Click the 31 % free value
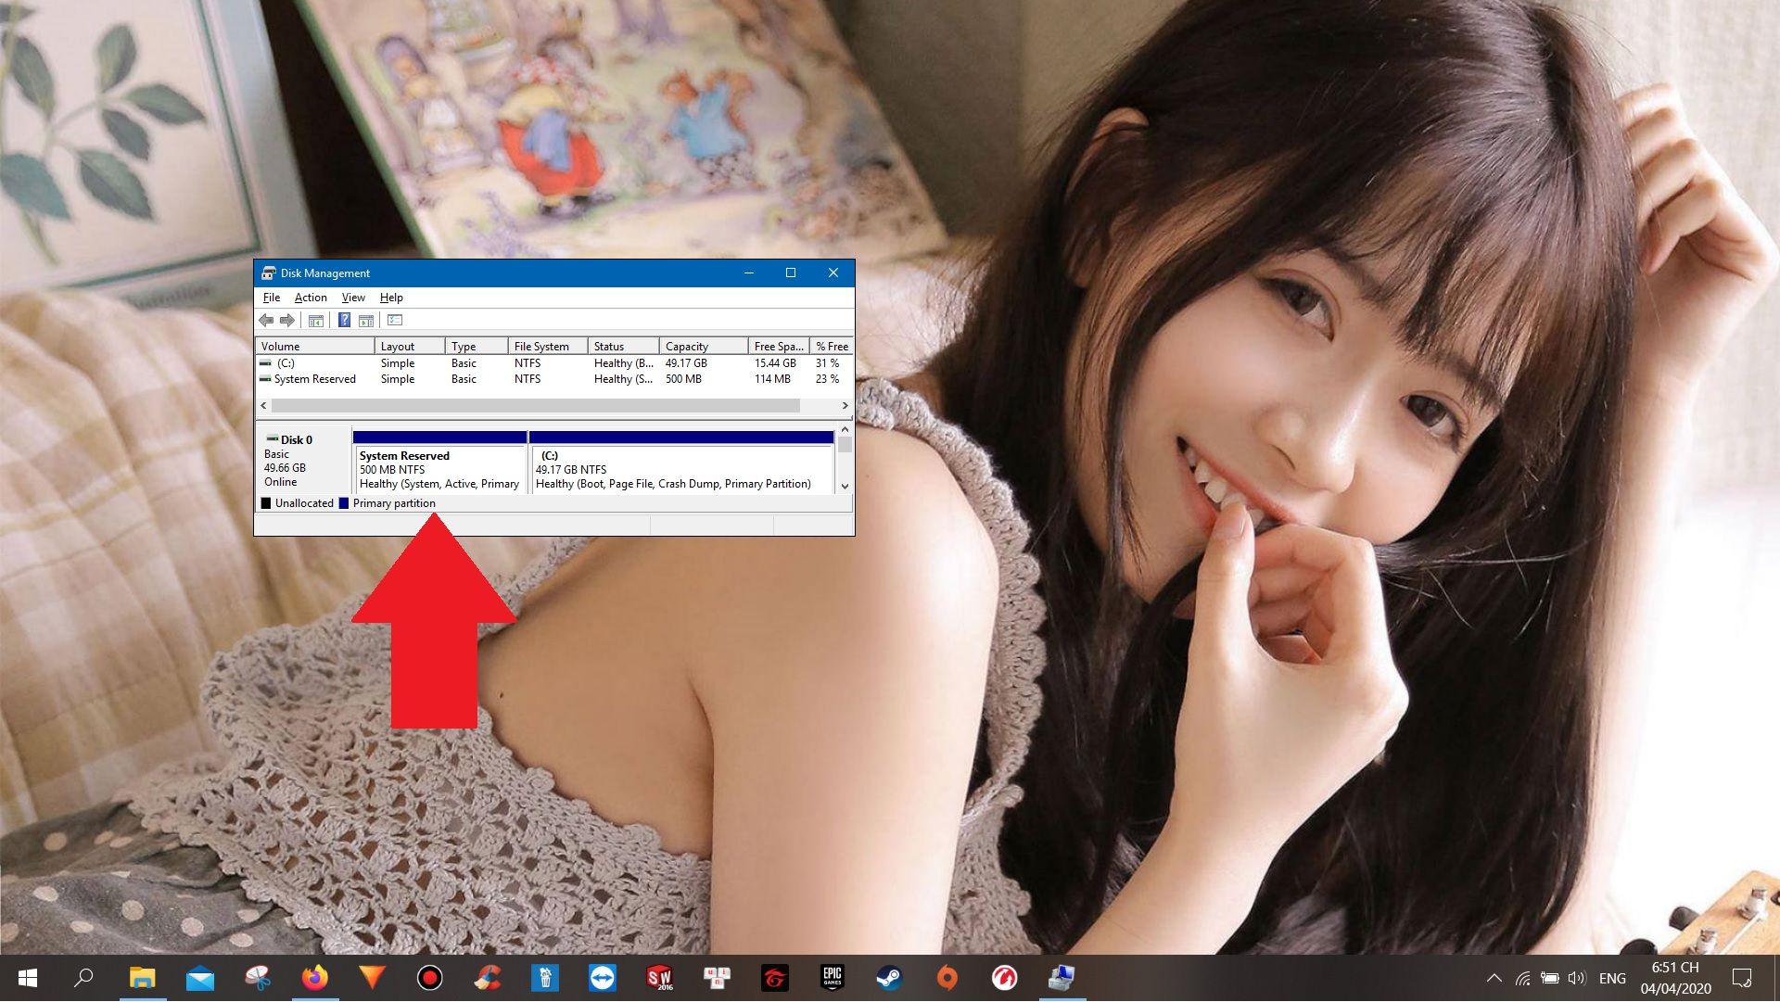Screen dimensions: 1780x1002 pos(827,363)
